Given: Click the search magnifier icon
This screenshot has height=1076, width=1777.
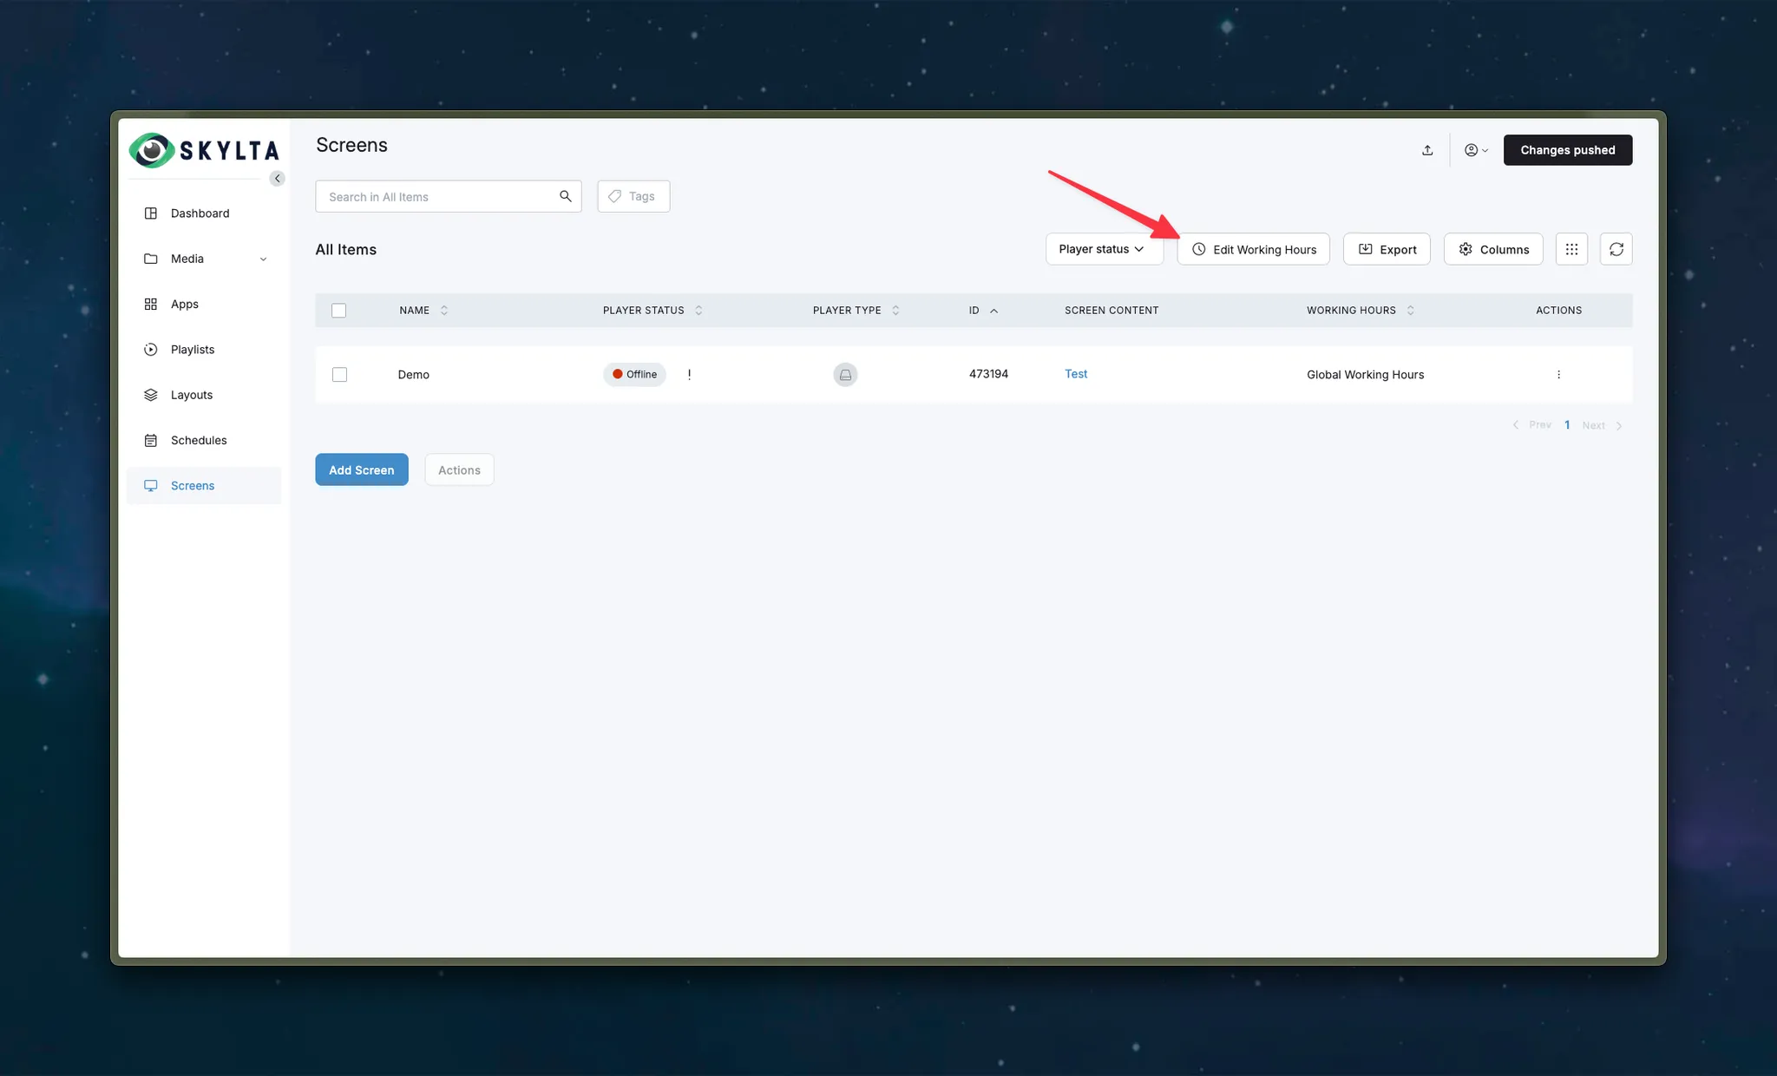Looking at the screenshot, I should click(566, 196).
